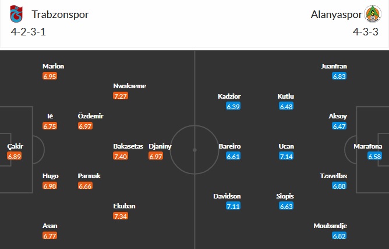This screenshot has height=249, width=389.
Task: Open Ucan's player profile
Action: click(x=287, y=146)
